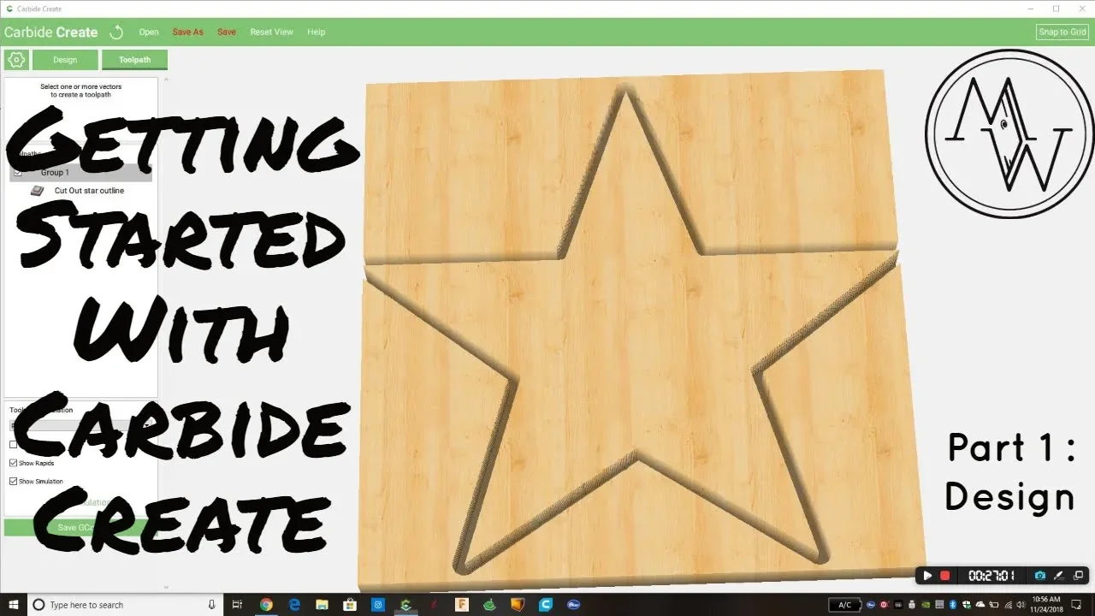Click the Carbide Create taskbar icon
Viewport: 1095px width, 616px height.
405,605
